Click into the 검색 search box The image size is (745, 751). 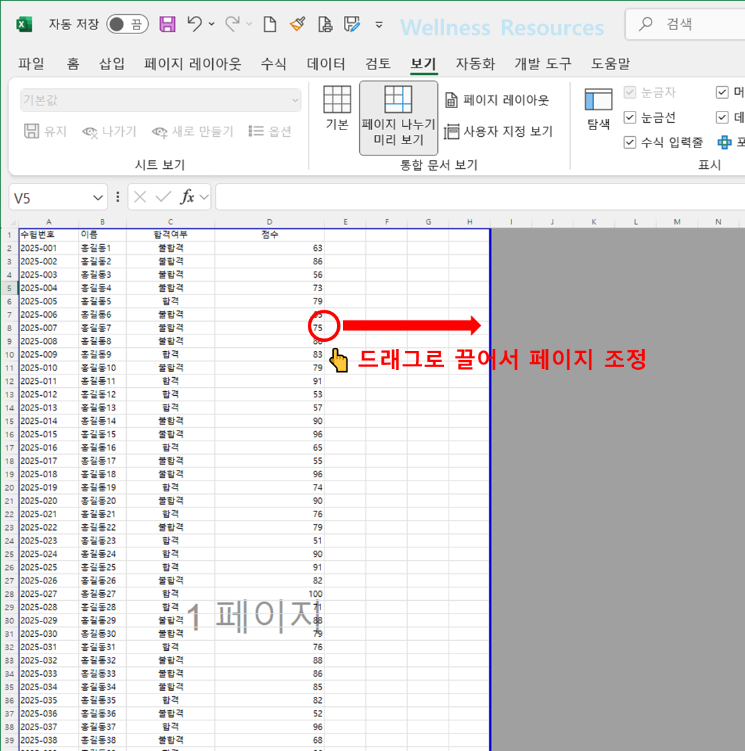685,24
